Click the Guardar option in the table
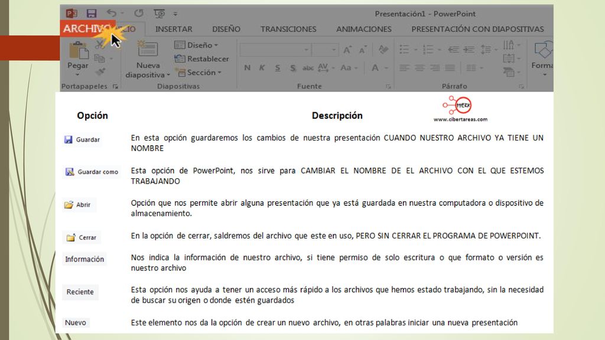This screenshot has height=340, width=605. (82, 139)
